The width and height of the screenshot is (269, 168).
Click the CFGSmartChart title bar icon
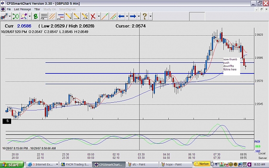(3, 3)
